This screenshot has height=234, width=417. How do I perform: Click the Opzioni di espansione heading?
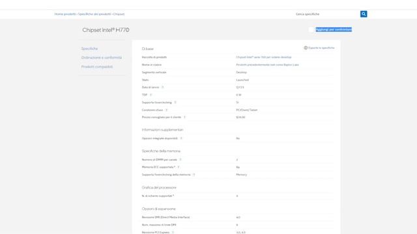[158, 209]
